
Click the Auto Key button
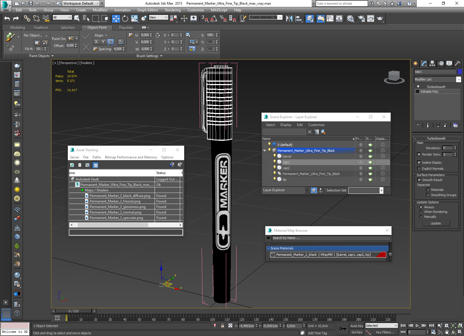(x=357, y=326)
